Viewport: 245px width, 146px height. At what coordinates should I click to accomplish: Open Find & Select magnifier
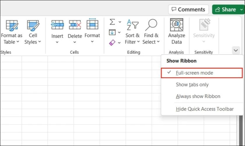point(151,25)
